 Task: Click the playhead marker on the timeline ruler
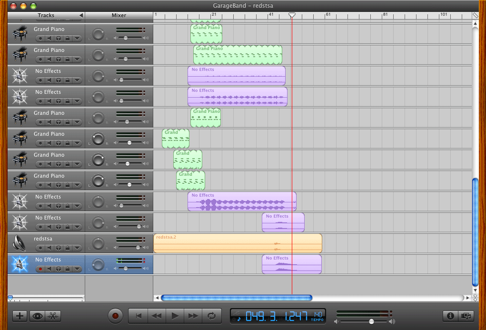click(x=292, y=15)
